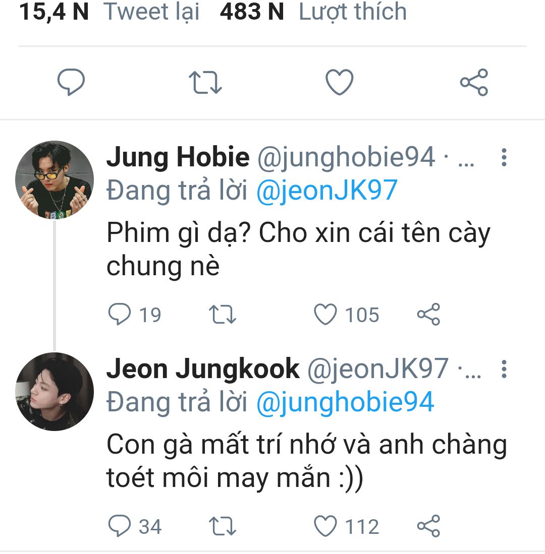The height and width of the screenshot is (554, 545).
Task: Open the blue @jeonJK97 mention link
Action: click(x=327, y=191)
